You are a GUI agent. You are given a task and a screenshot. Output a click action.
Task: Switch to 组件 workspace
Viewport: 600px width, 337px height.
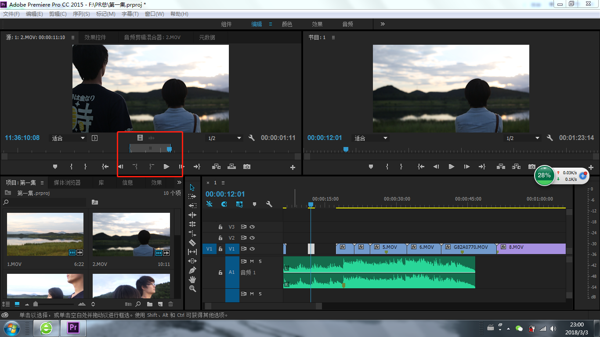[x=226, y=24]
